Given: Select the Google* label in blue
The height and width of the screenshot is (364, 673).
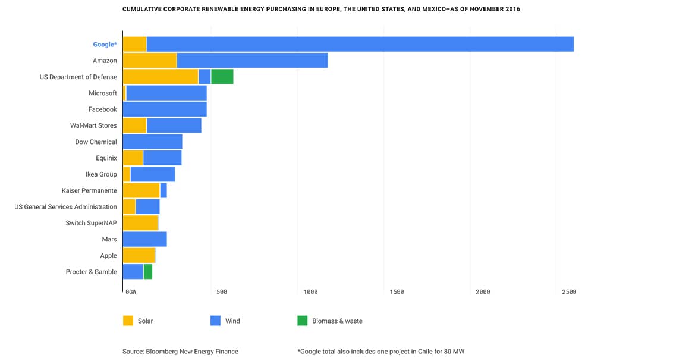Looking at the screenshot, I should (105, 44).
